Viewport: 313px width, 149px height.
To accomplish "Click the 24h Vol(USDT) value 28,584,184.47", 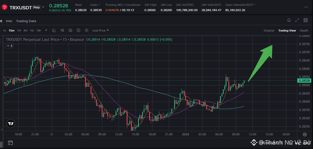I will (x=211, y=10).
